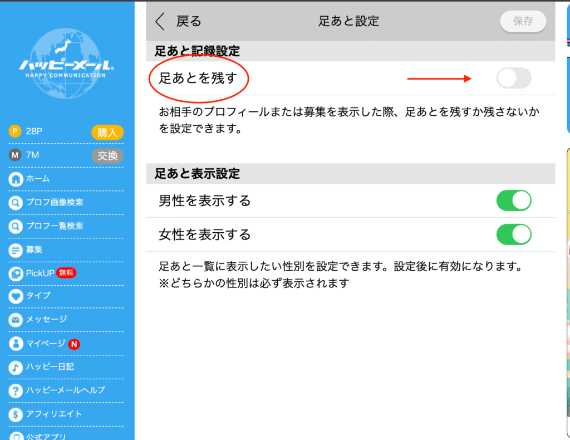
Task: Click the タイプ heart icon
Action: coord(16,296)
